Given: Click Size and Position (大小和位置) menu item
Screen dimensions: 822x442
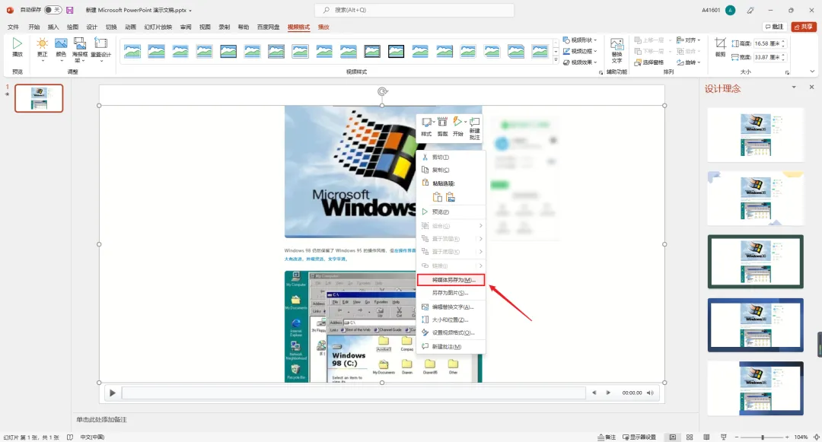Looking at the screenshot, I should pos(451,320).
